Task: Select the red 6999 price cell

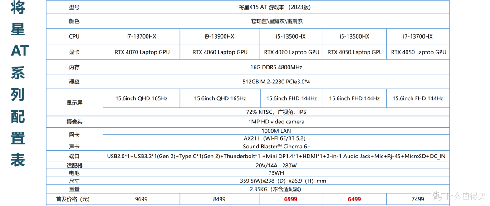Action: coord(291,199)
